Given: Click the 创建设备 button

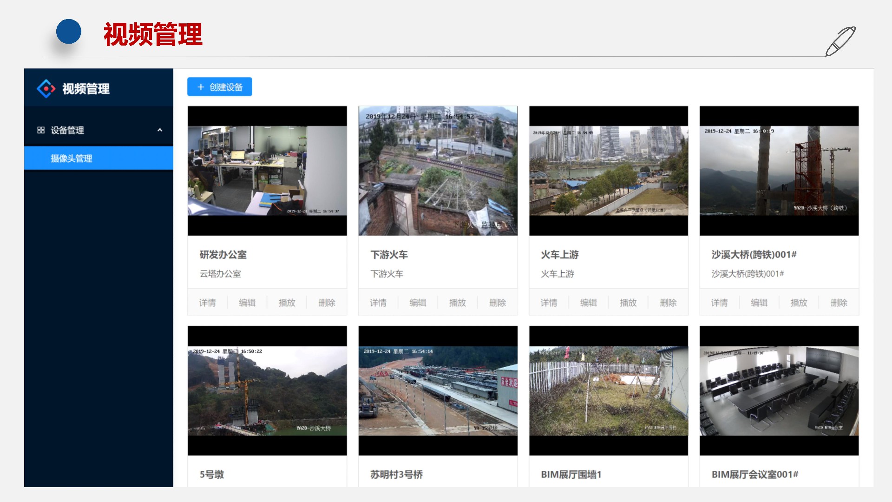Looking at the screenshot, I should [220, 87].
